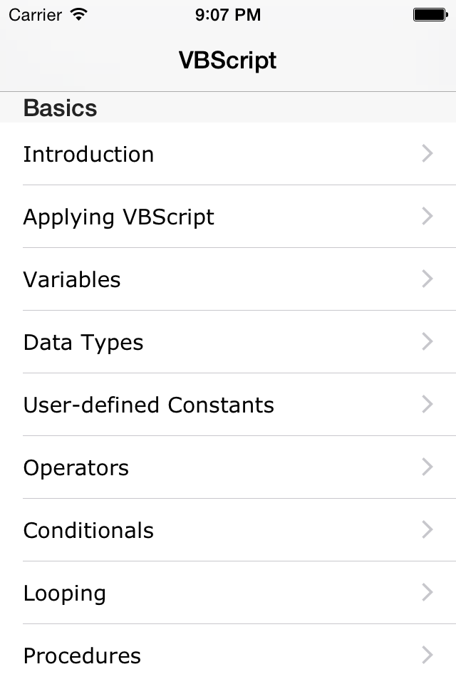Open the Procedures topic
The width and height of the screenshot is (456, 684).
tap(81, 655)
